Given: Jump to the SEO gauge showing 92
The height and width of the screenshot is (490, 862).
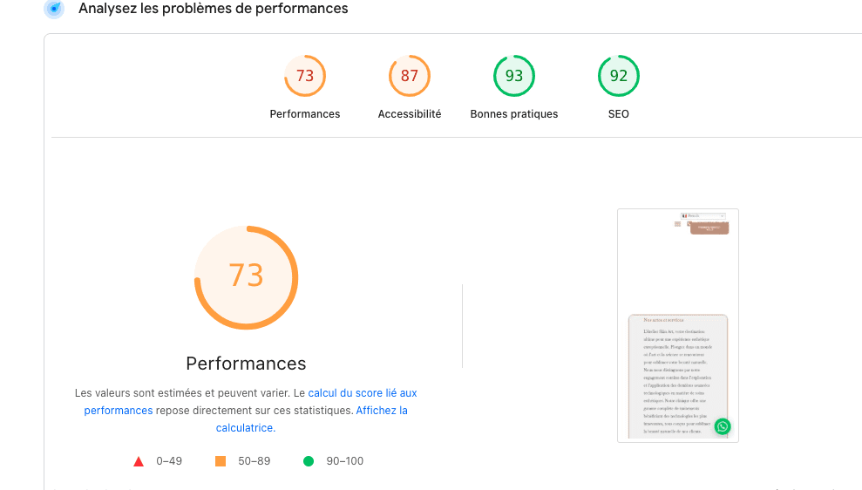Looking at the screenshot, I should click(x=619, y=76).
